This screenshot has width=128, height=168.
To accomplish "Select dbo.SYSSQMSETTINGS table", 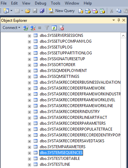I will (x=60, y=77).
